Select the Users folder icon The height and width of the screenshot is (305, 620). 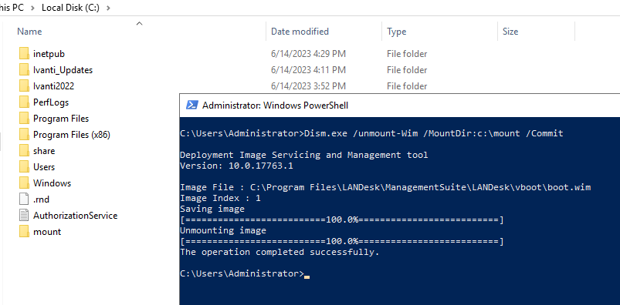pos(24,167)
